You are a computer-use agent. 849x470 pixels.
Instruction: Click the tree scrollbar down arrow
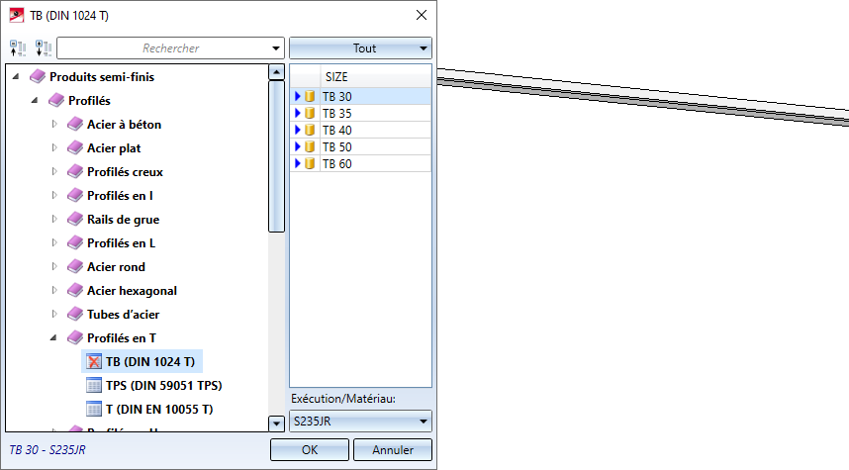276,423
